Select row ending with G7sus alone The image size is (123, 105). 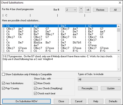60,45
